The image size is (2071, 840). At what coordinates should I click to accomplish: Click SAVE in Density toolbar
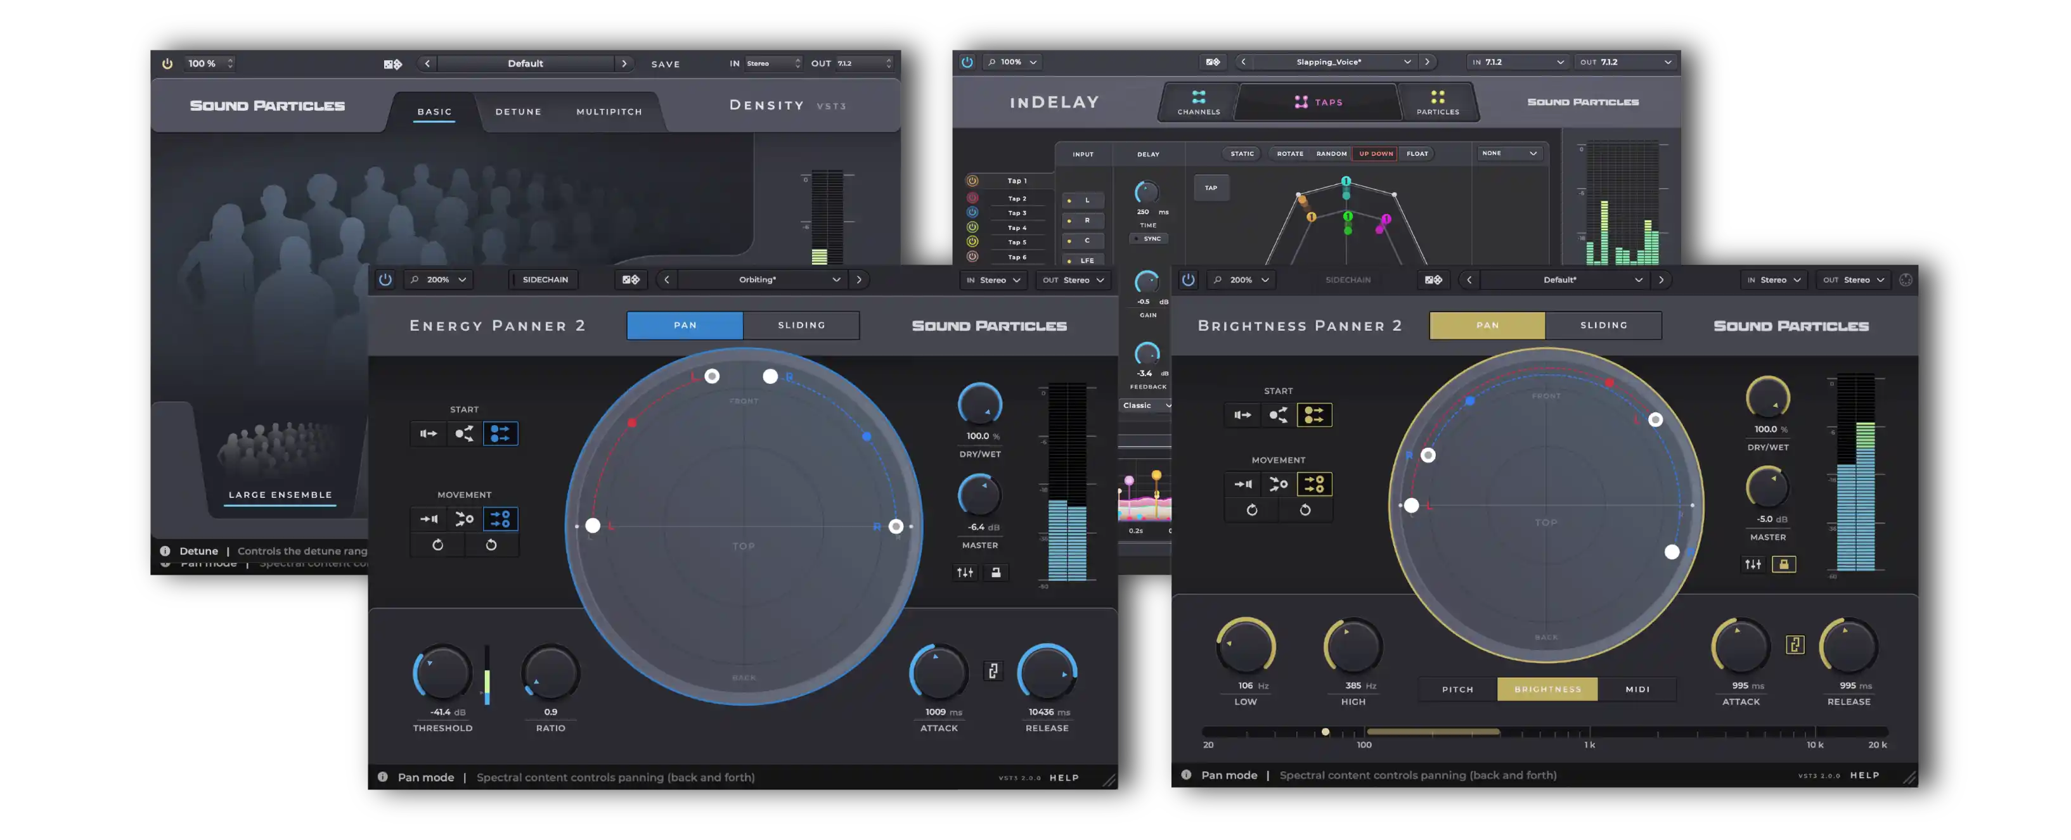(665, 64)
